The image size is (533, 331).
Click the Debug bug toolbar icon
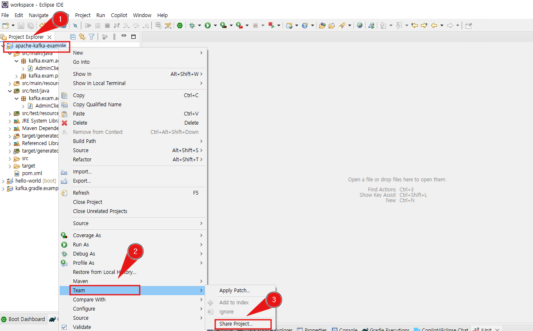click(192, 25)
